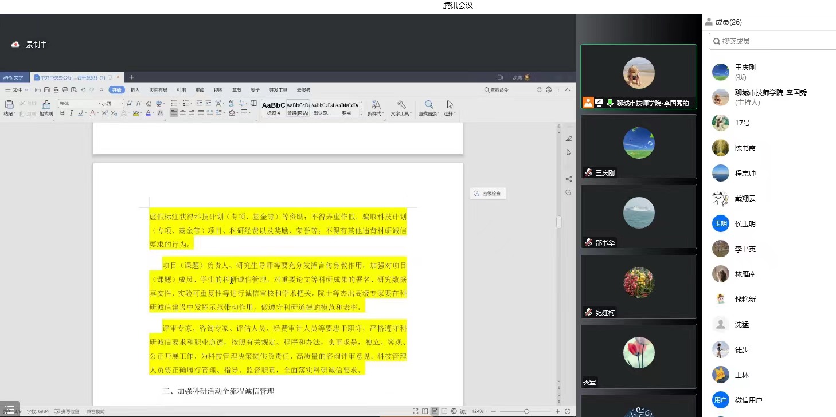Apply the 标题 4 heading style
Viewport: 836px width, 417px height.
[x=274, y=108]
